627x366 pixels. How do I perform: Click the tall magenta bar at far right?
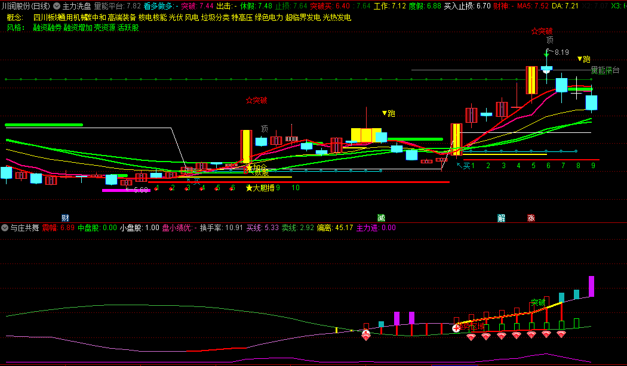click(x=591, y=286)
